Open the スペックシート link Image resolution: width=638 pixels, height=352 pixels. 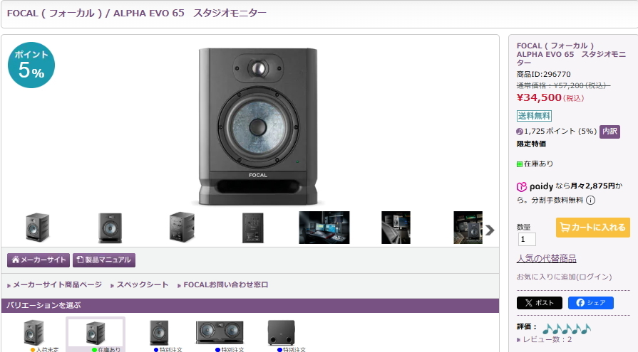click(143, 284)
